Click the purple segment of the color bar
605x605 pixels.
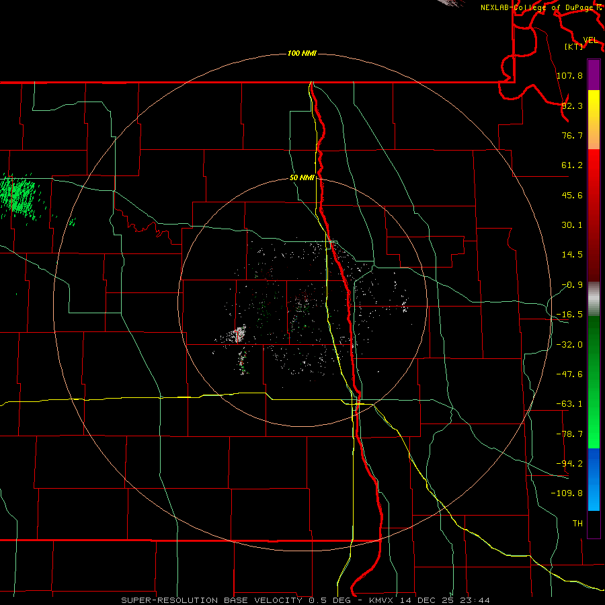click(594, 75)
